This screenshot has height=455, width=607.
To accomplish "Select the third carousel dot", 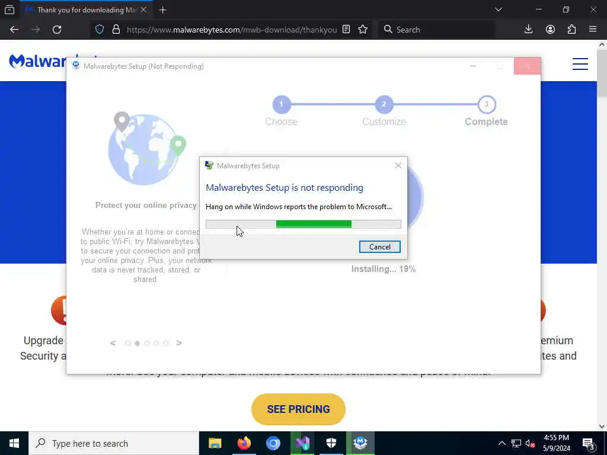I will (x=146, y=343).
